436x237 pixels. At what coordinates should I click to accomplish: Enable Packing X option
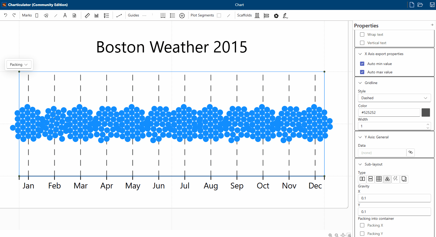(x=362, y=225)
